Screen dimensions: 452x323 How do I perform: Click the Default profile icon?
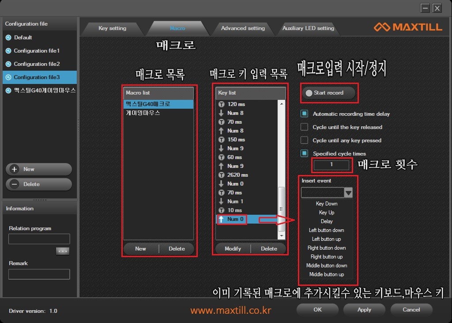(8, 38)
